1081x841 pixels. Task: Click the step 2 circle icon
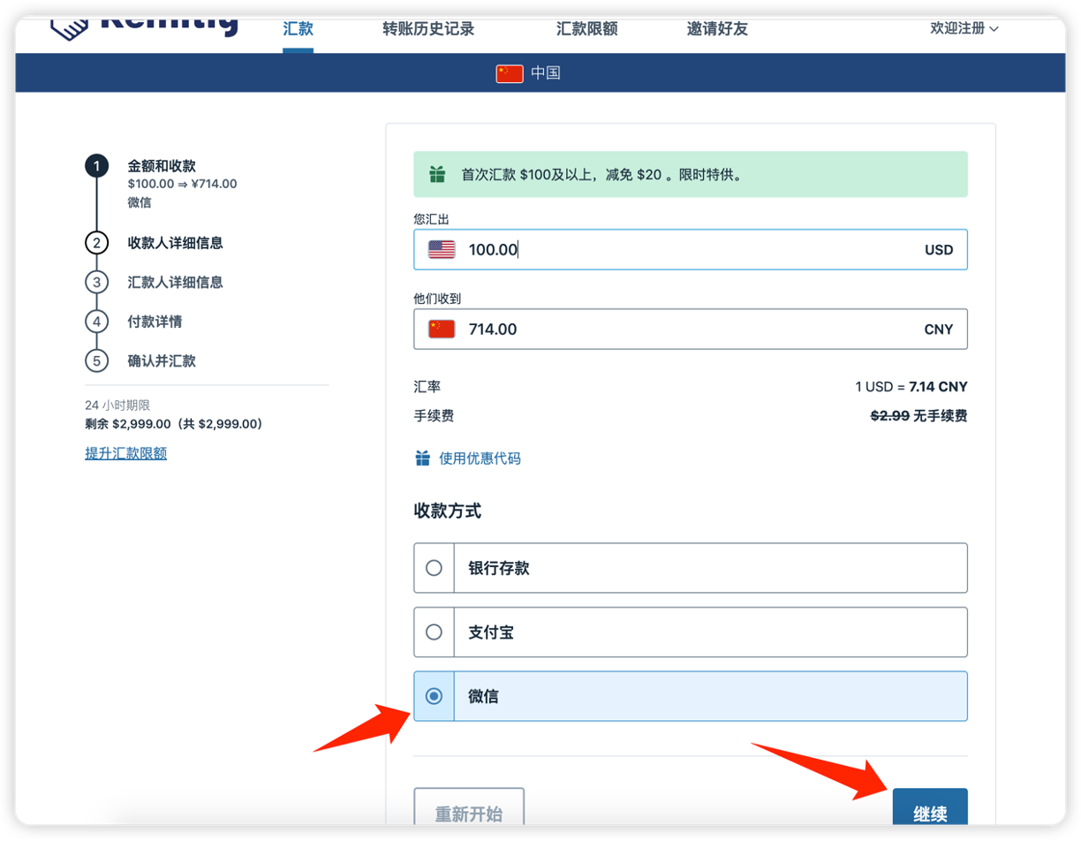pyautogui.click(x=96, y=243)
